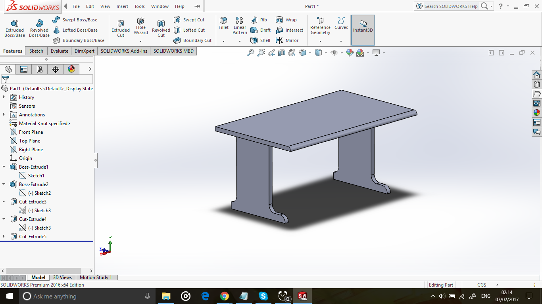Select the Linear Pattern tool
542x304 pixels.
pyautogui.click(x=240, y=26)
